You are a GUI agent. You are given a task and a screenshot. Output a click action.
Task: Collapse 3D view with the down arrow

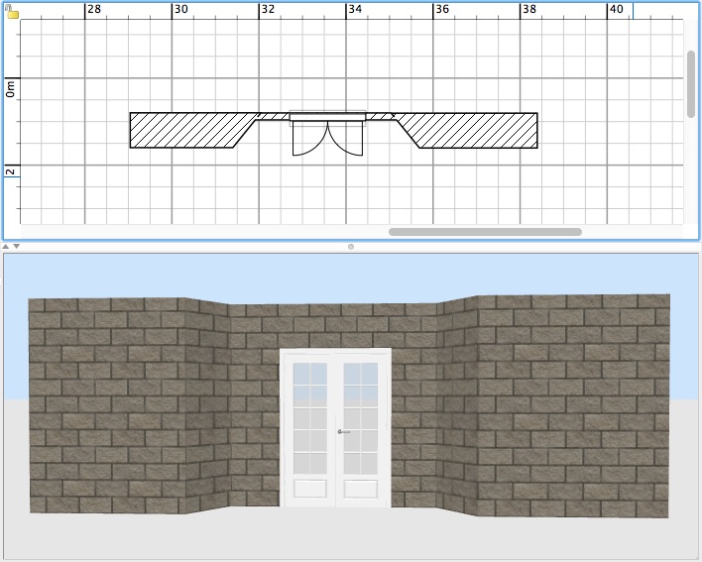[17, 246]
